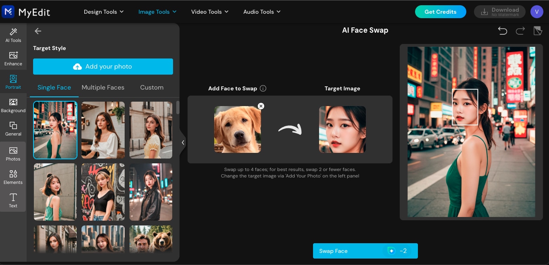Click the style list scrollbar

click(178, 107)
